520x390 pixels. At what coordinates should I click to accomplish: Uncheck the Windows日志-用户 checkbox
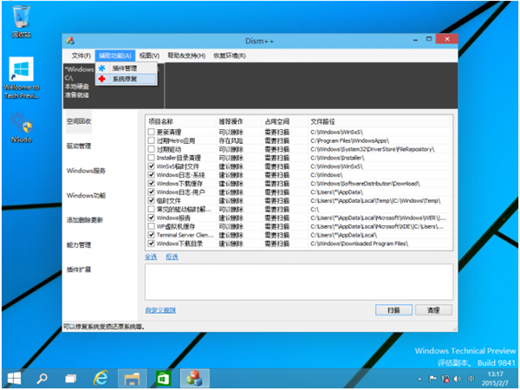(x=151, y=192)
